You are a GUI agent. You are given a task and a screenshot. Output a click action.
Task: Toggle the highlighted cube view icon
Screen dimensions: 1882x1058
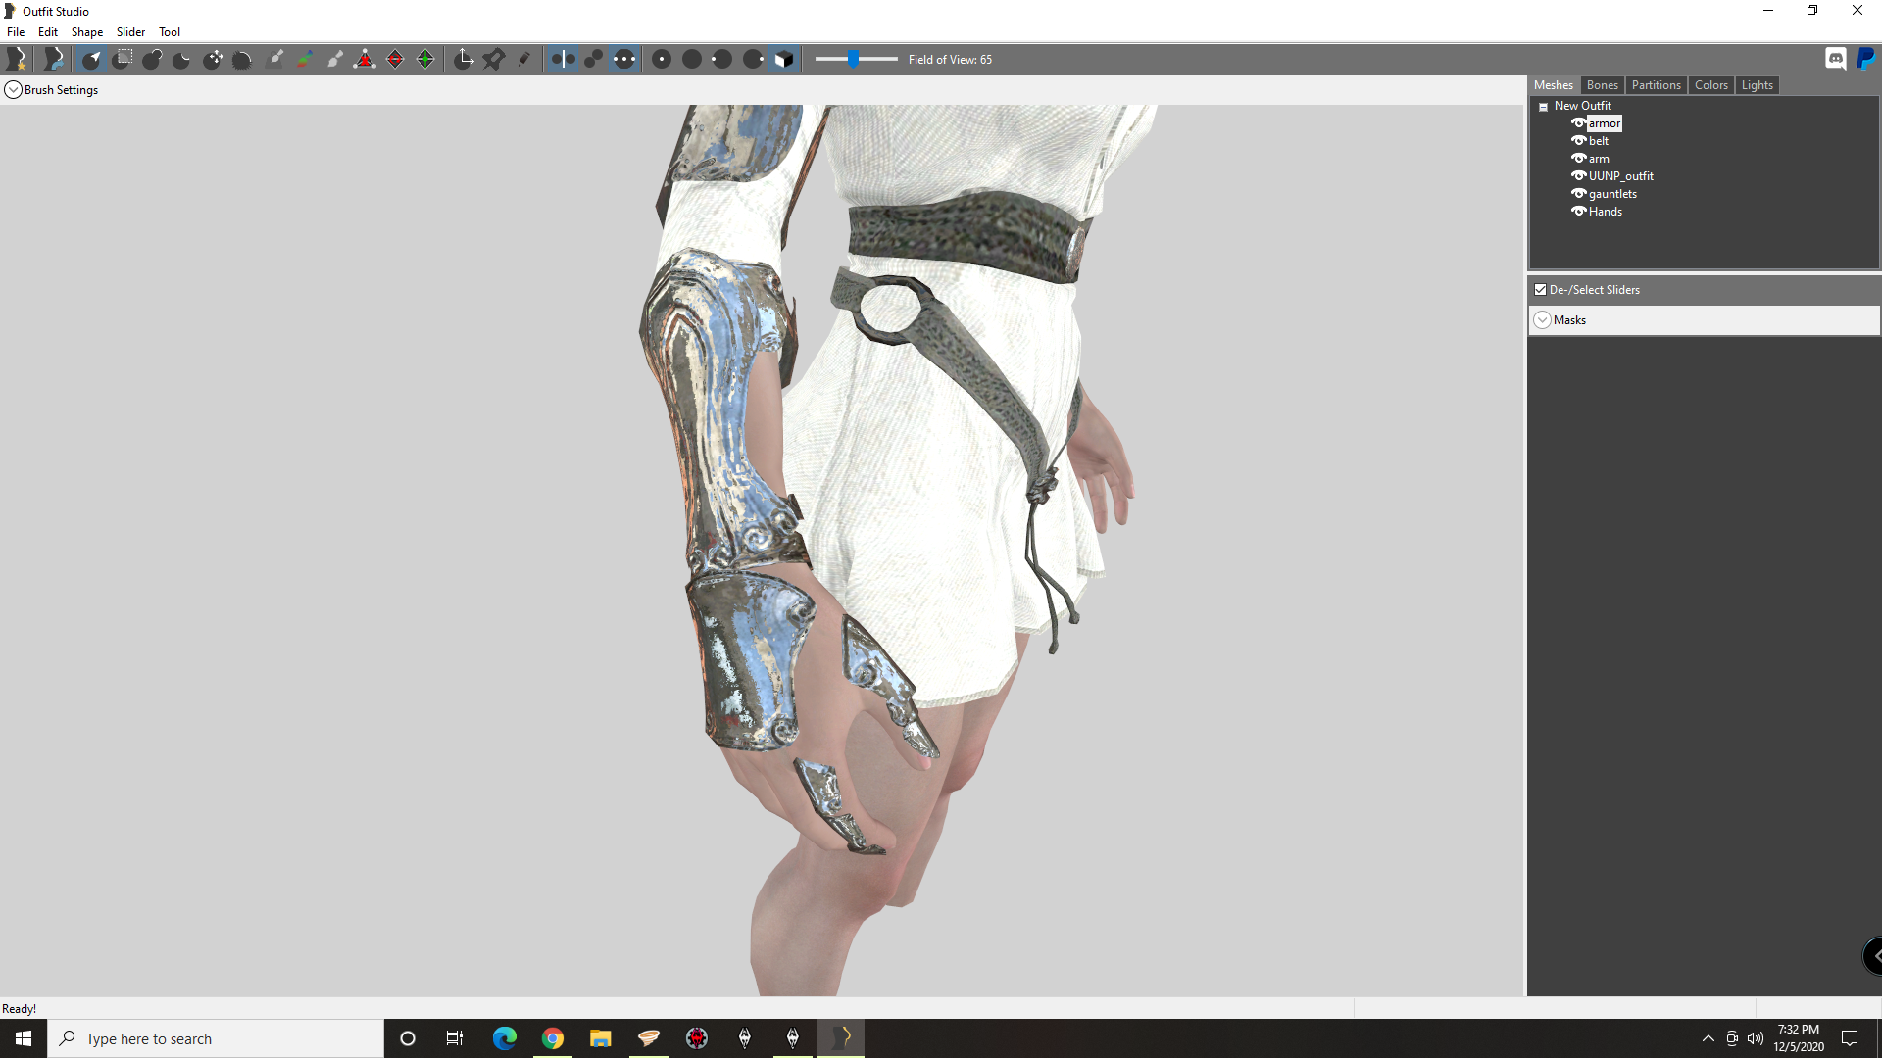pyautogui.click(x=784, y=60)
